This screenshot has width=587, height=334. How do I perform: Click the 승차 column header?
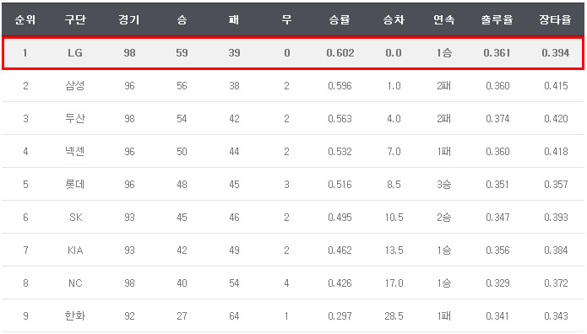pos(394,19)
